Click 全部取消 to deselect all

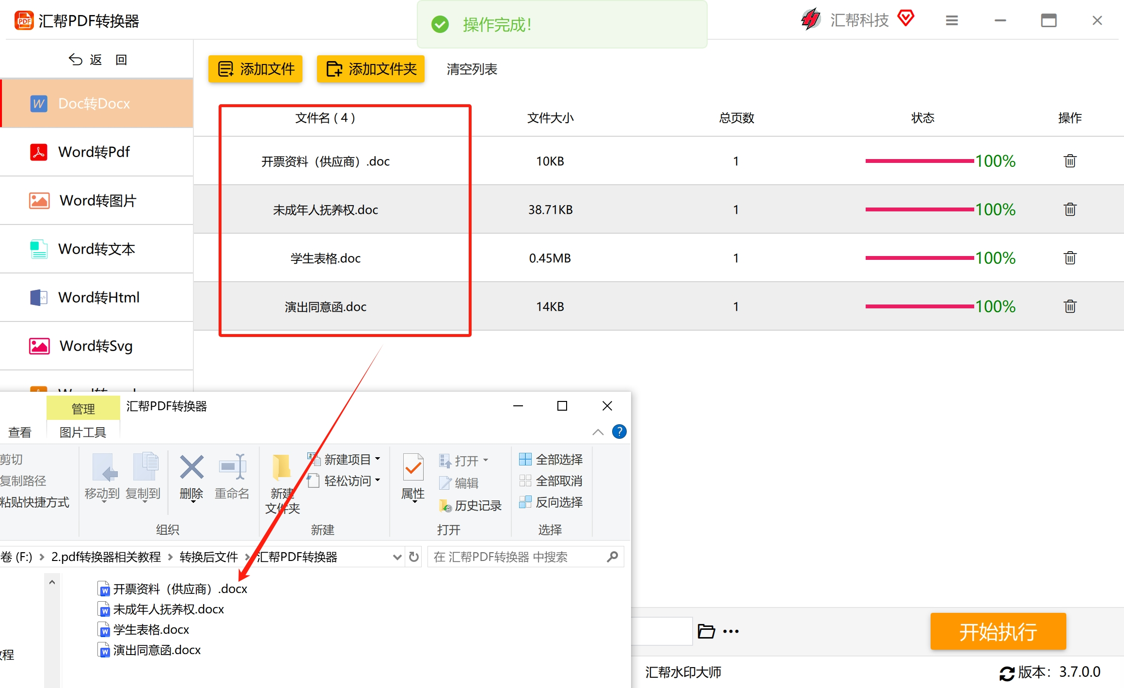tap(551, 480)
